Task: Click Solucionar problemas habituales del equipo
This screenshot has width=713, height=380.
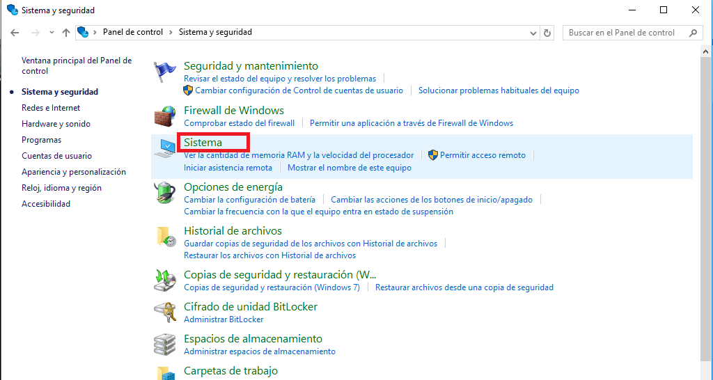Action: [x=499, y=90]
